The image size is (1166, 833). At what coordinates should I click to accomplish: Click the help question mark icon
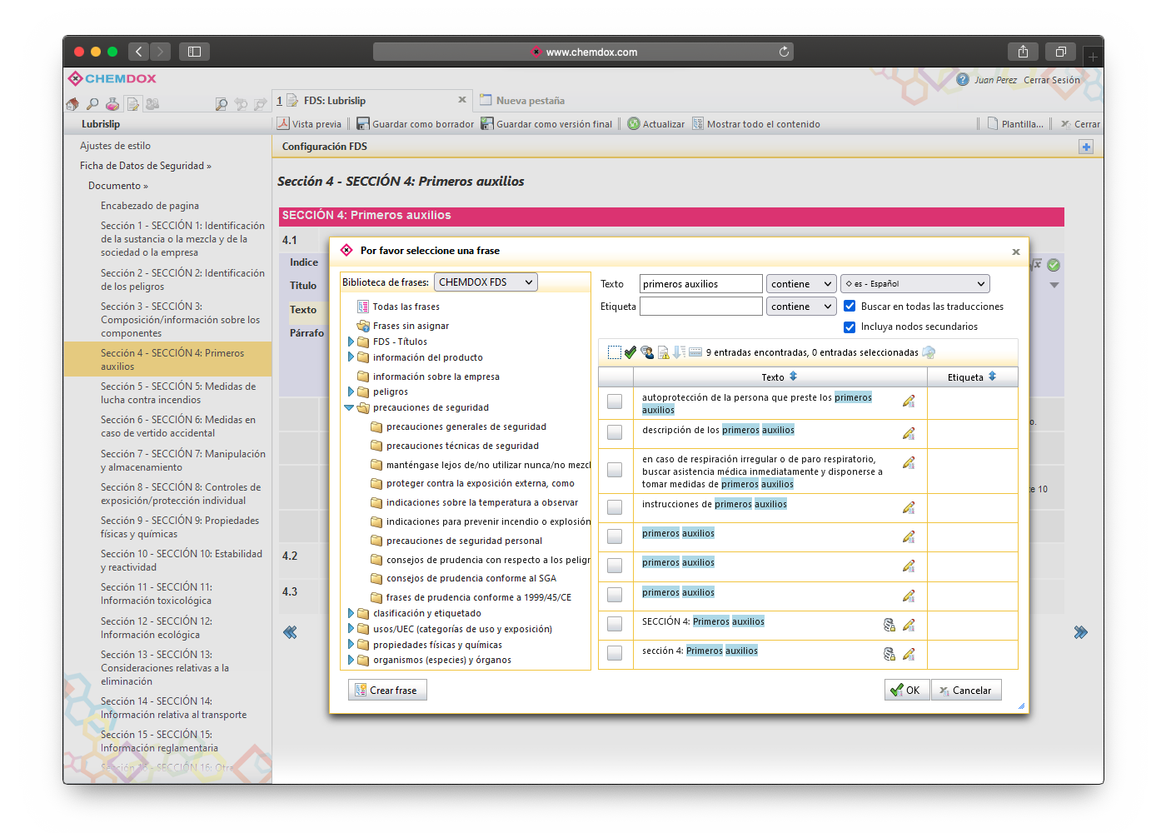(963, 79)
